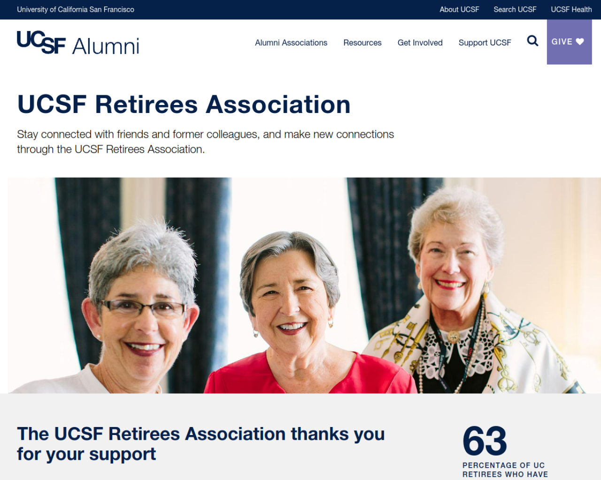Click the UCSF logo mark

pos(41,43)
